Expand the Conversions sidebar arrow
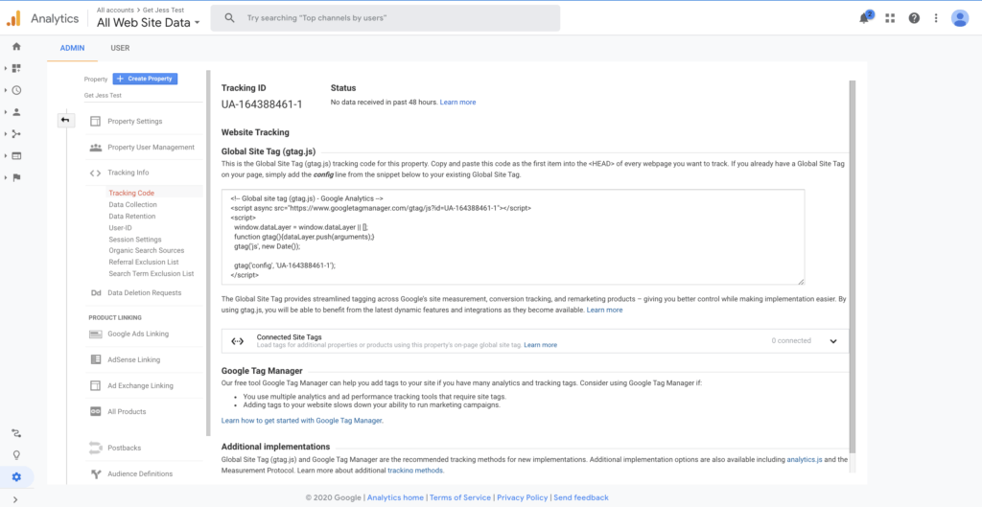Image resolution: width=982 pixels, height=507 pixels. click(x=6, y=177)
